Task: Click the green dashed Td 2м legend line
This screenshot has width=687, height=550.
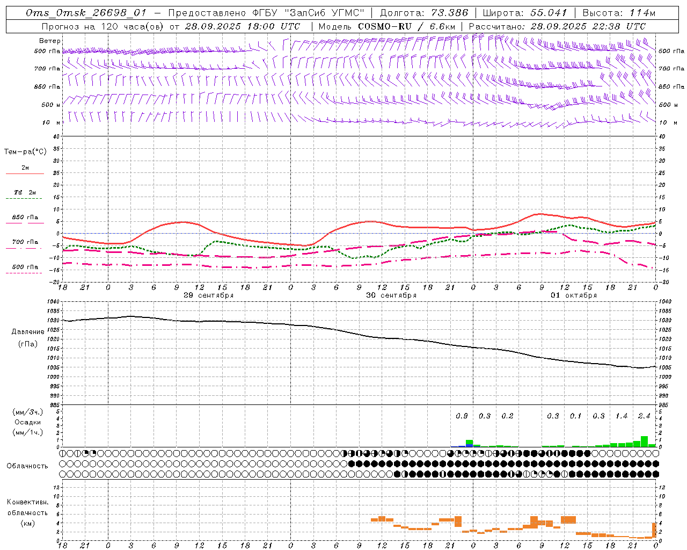Action: [24, 198]
